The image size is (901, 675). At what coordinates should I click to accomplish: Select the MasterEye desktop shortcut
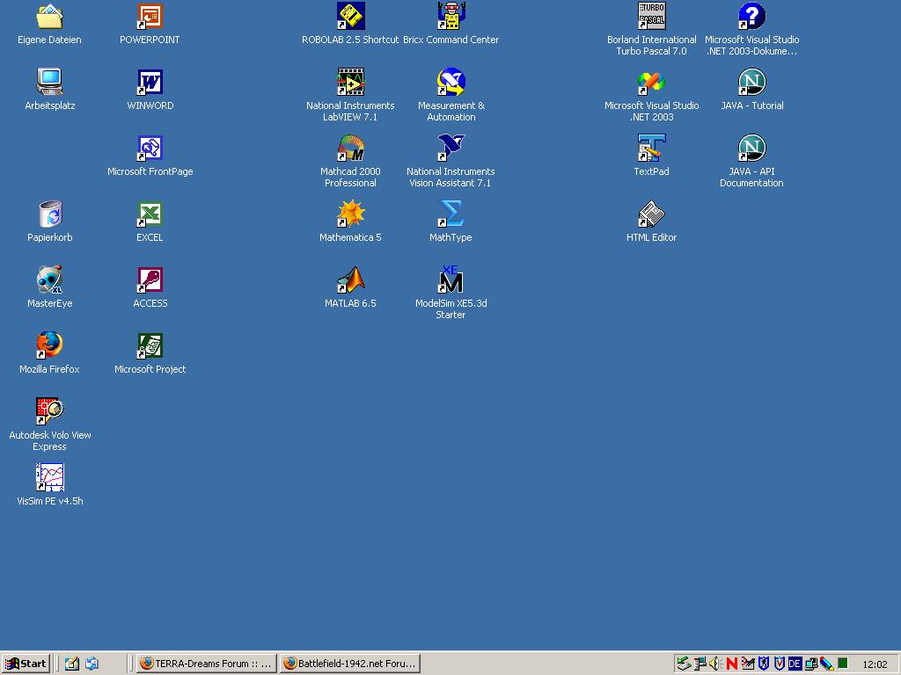click(49, 280)
